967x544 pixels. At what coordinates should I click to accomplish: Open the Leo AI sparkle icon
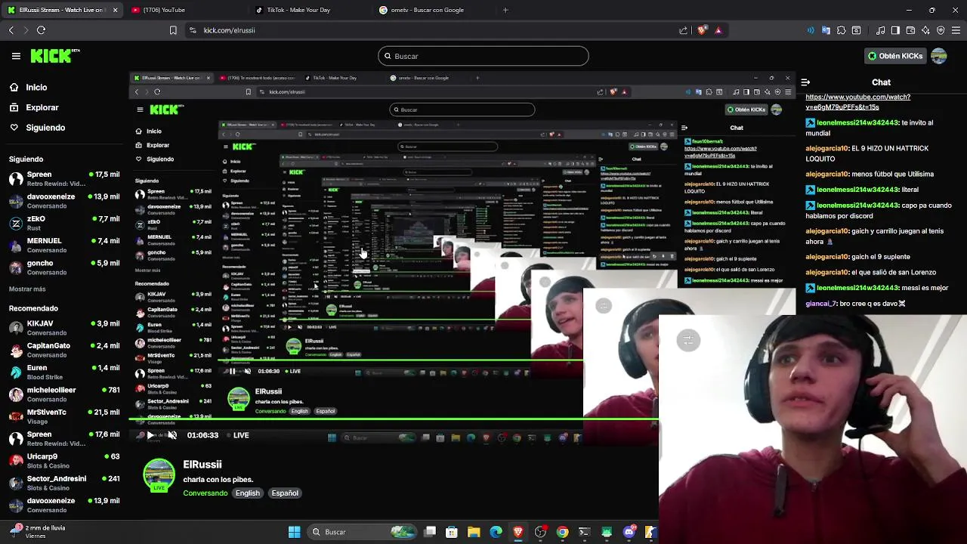pyautogui.click(x=925, y=30)
